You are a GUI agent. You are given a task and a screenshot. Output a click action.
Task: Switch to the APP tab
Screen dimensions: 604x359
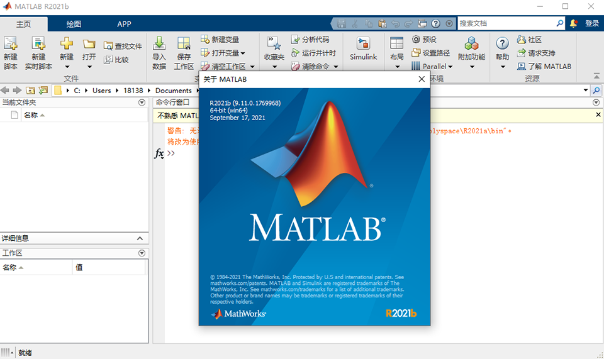124,24
